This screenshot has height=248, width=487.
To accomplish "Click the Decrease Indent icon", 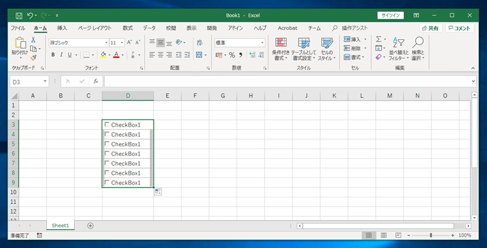I will coord(179,55).
